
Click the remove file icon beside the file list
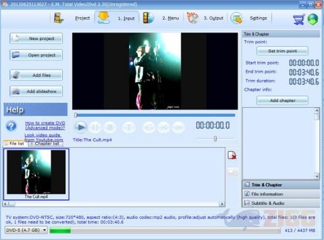(232, 155)
